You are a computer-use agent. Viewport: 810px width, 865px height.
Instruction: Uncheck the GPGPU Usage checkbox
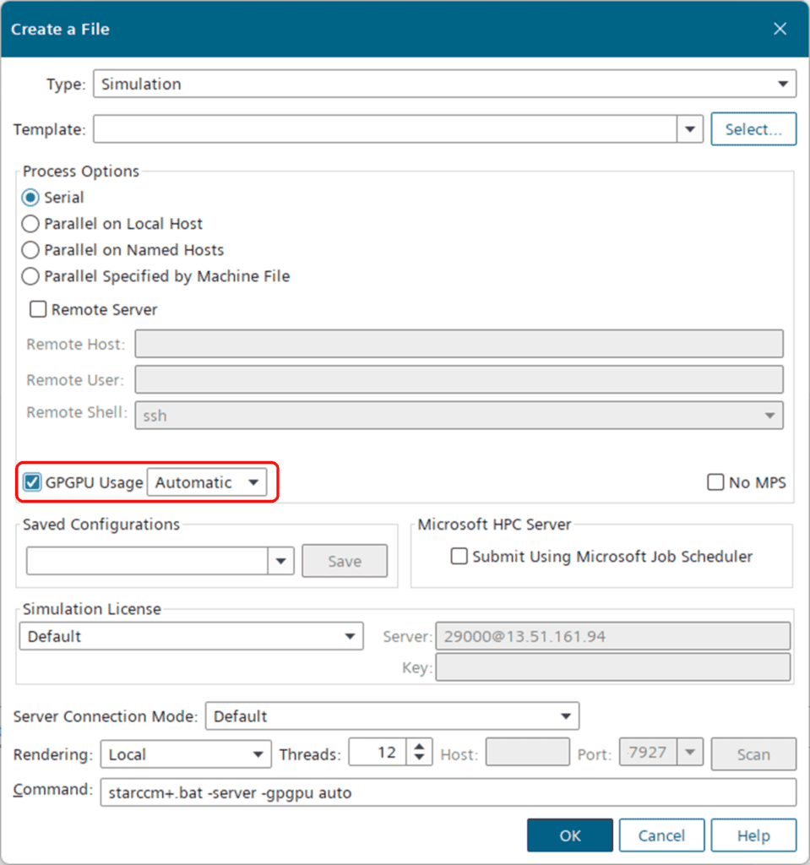coord(33,483)
